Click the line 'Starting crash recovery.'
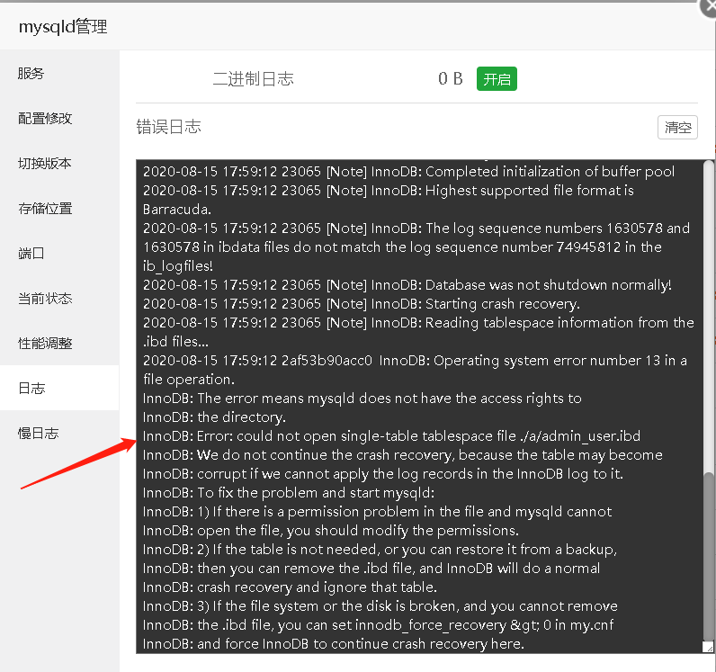The height and width of the screenshot is (672, 716). click(x=362, y=304)
